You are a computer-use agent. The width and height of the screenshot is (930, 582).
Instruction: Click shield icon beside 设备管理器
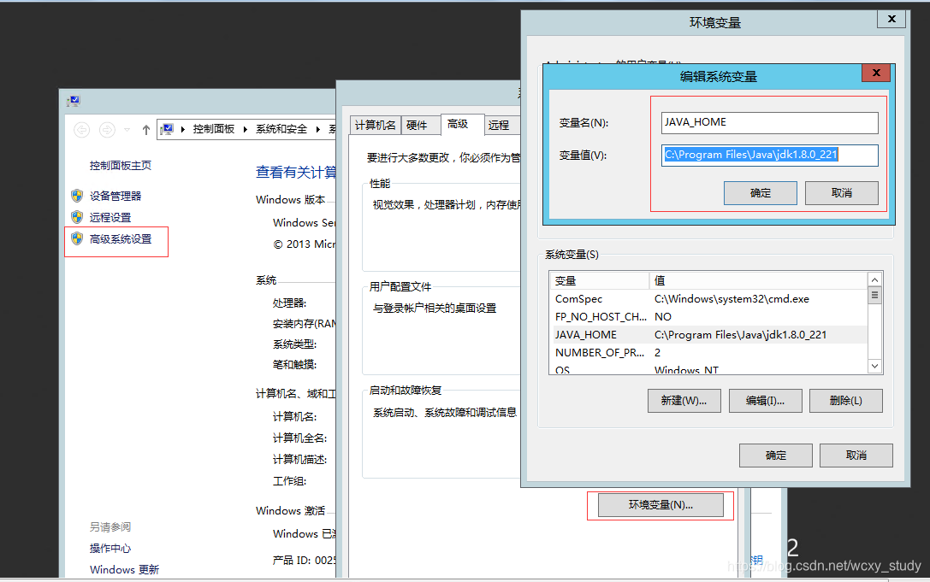pyautogui.click(x=77, y=196)
